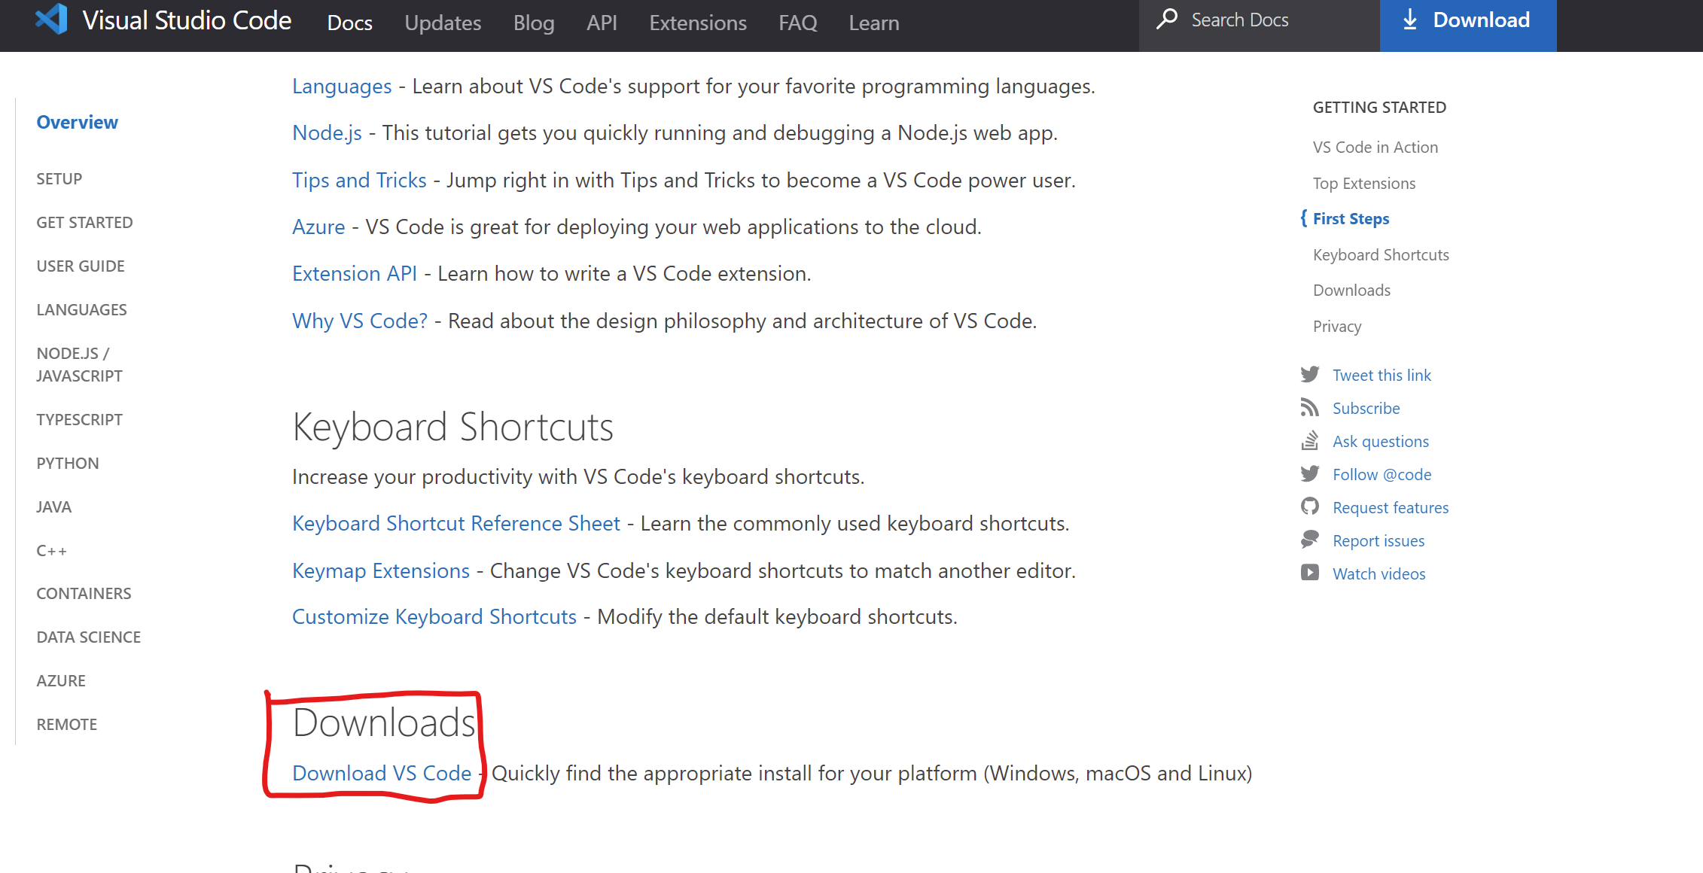Click the search magnifier icon
The height and width of the screenshot is (873, 1703).
pyautogui.click(x=1167, y=19)
